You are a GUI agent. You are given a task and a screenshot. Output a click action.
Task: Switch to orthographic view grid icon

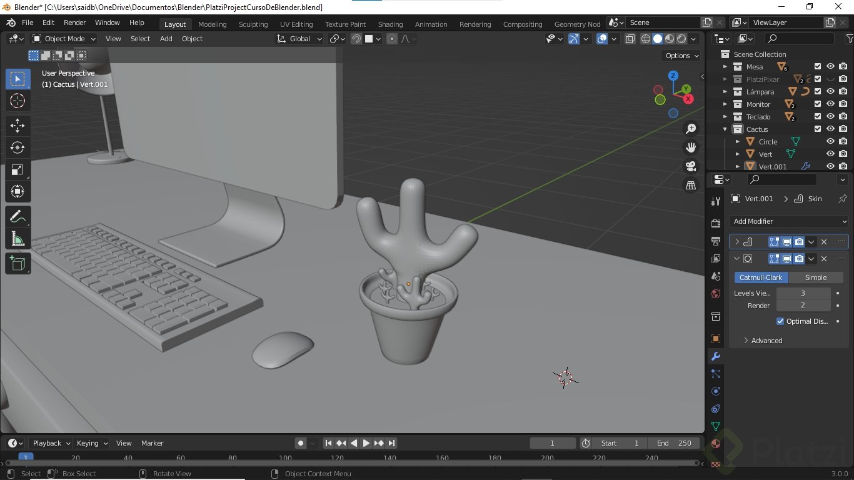point(691,186)
